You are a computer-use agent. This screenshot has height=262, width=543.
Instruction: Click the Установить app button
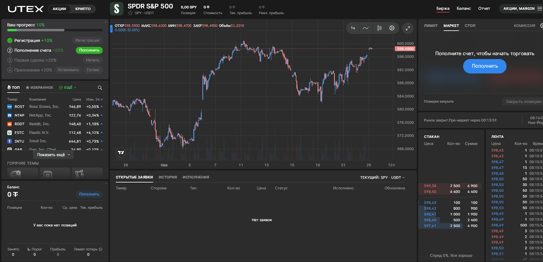point(68,70)
